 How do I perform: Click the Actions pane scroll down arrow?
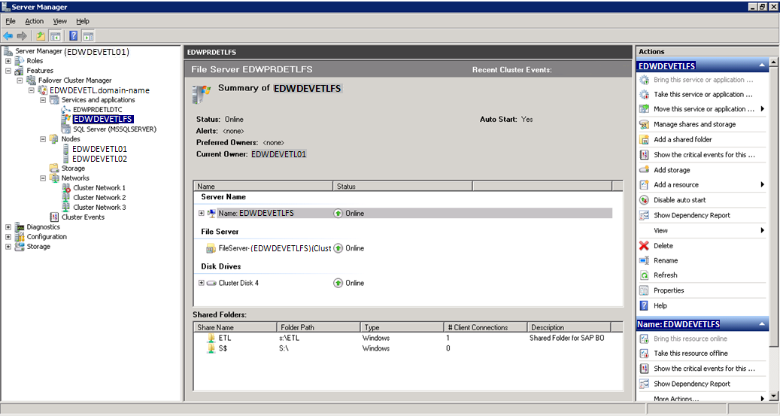tap(773, 396)
